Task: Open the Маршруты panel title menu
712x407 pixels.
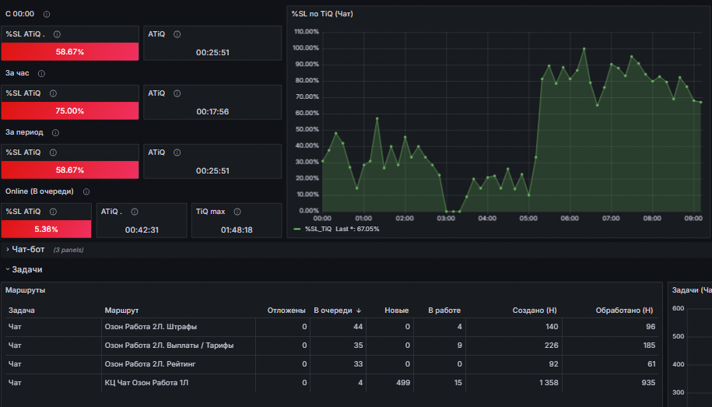Action: point(26,289)
